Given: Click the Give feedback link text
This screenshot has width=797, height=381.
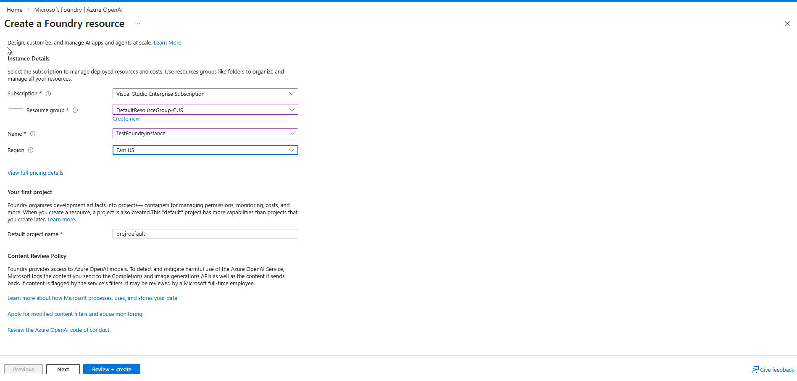Looking at the screenshot, I should point(777,370).
